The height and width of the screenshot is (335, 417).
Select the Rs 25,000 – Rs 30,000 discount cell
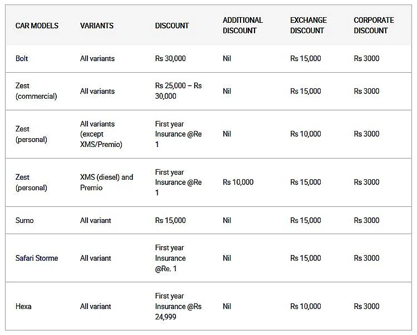point(178,91)
